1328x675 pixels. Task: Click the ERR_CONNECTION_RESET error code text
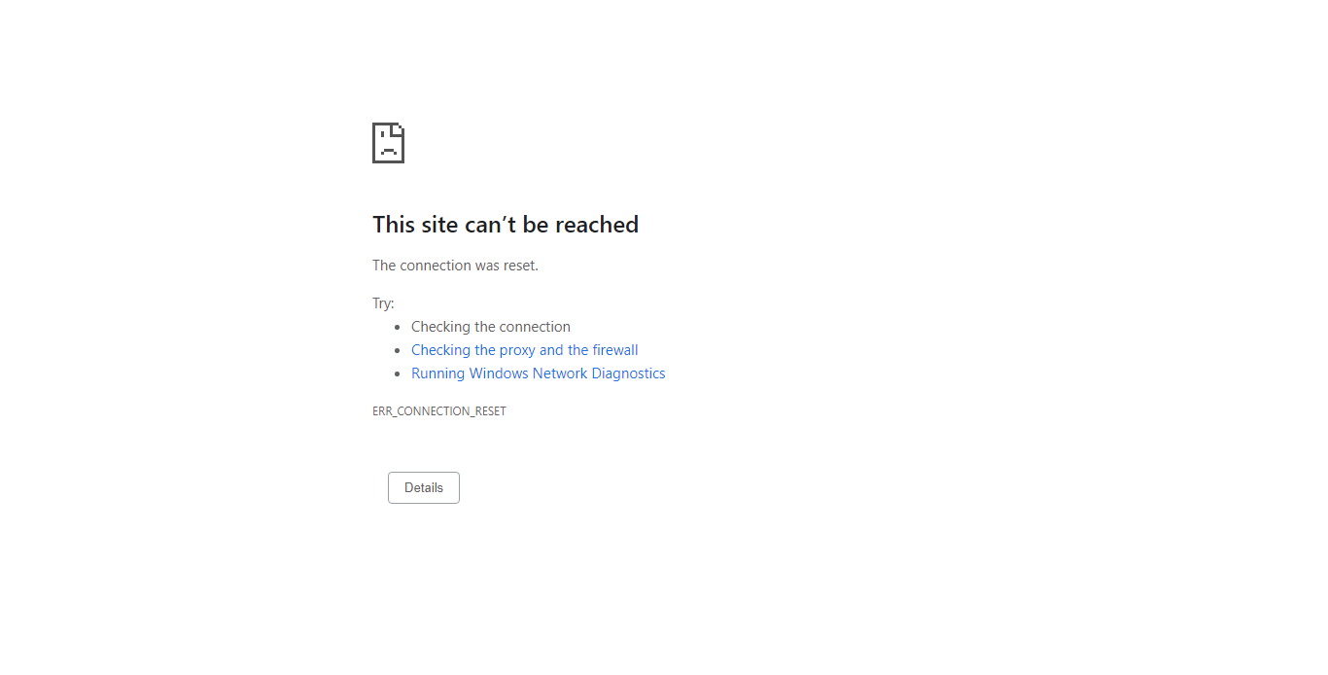439,411
